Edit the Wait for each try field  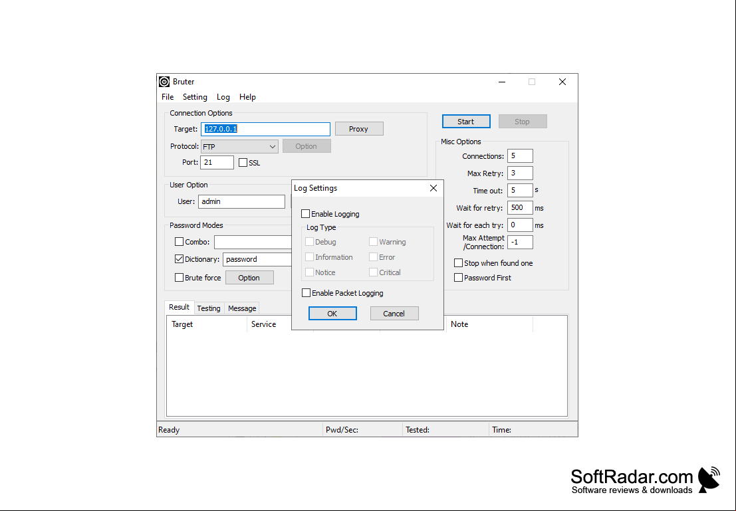[520, 225]
